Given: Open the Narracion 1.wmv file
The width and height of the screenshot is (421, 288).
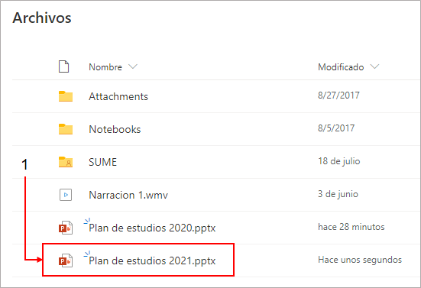Looking at the screenshot, I should (x=128, y=195).
